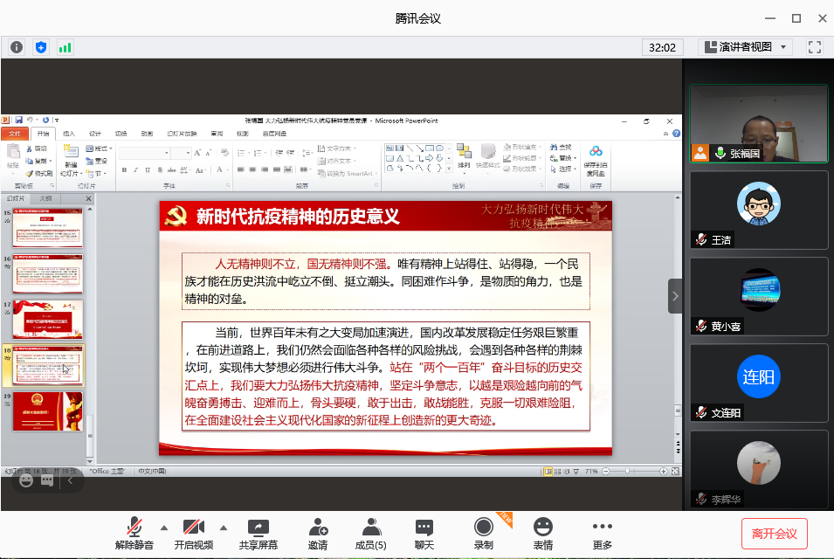Open the 更多 more menu
The image size is (834, 559).
point(603,534)
